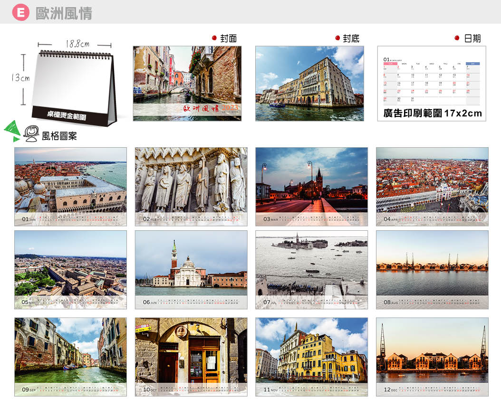Image resolution: width=501 pixels, height=406 pixels.
Task: Open the 封底 back cover palace image
Action: [309, 83]
